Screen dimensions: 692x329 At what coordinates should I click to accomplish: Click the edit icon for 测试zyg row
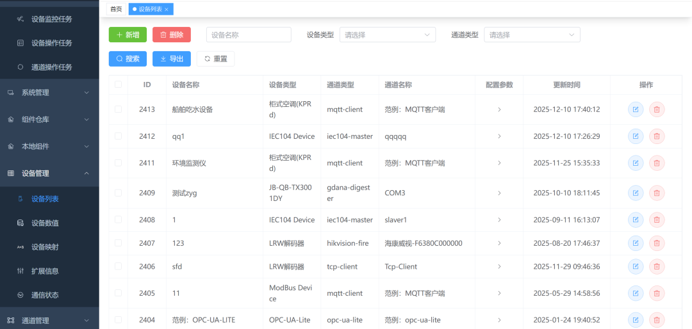coord(636,193)
